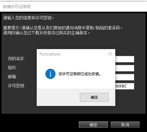
Task: Click the 组织 label
Action: (x=13, y=68)
